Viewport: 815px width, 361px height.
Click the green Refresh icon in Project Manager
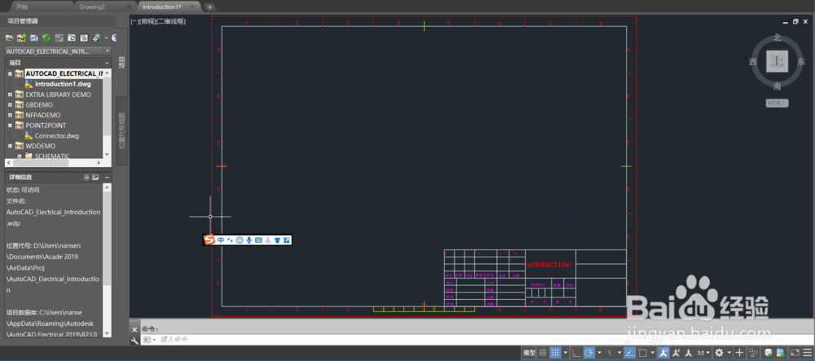[46, 38]
